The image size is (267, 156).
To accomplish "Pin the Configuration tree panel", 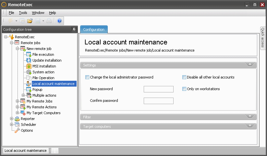I will (x=74, y=29).
